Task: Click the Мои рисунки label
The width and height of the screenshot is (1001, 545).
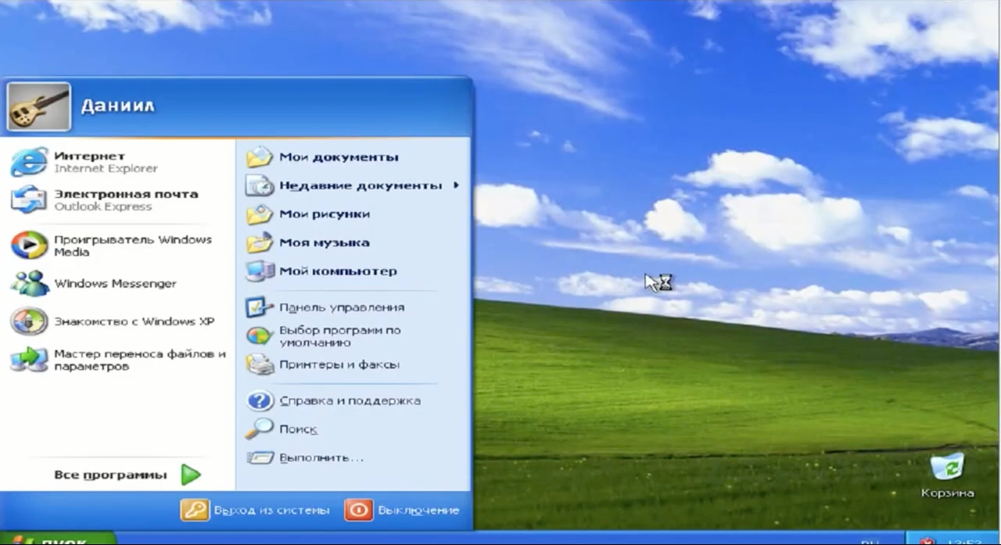Action: [x=325, y=214]
